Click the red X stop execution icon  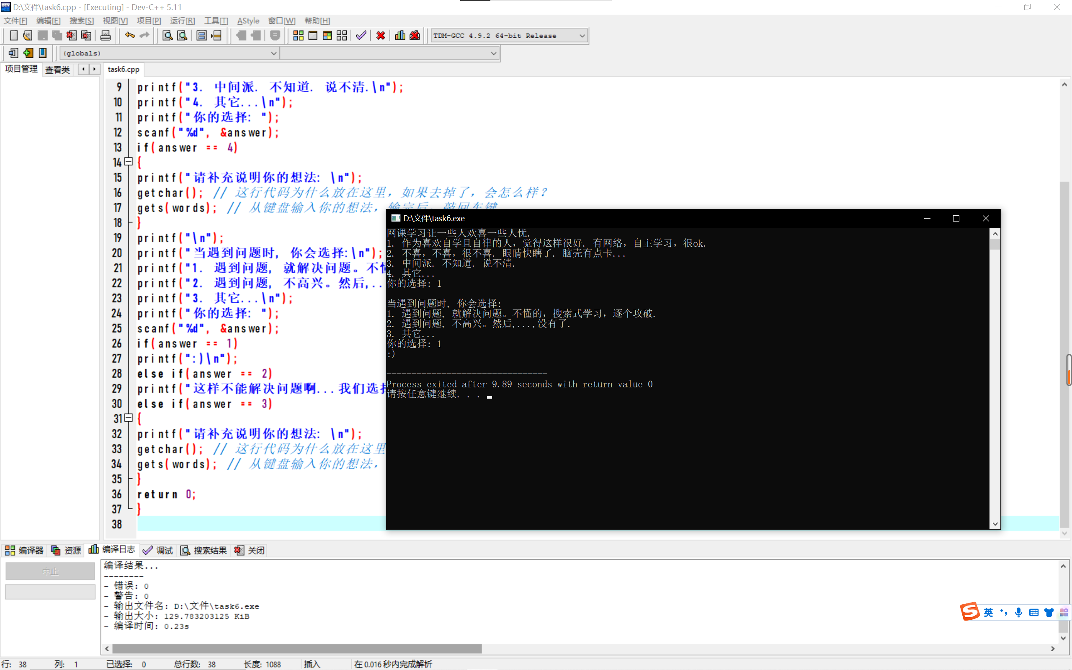[381, 36]
